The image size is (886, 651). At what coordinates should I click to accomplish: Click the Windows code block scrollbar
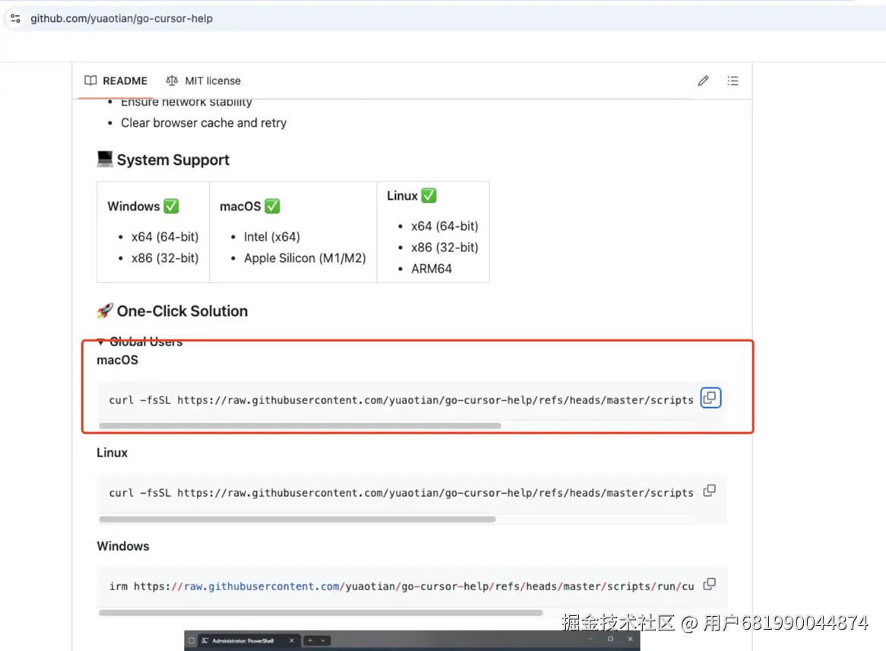click(321, 612)
